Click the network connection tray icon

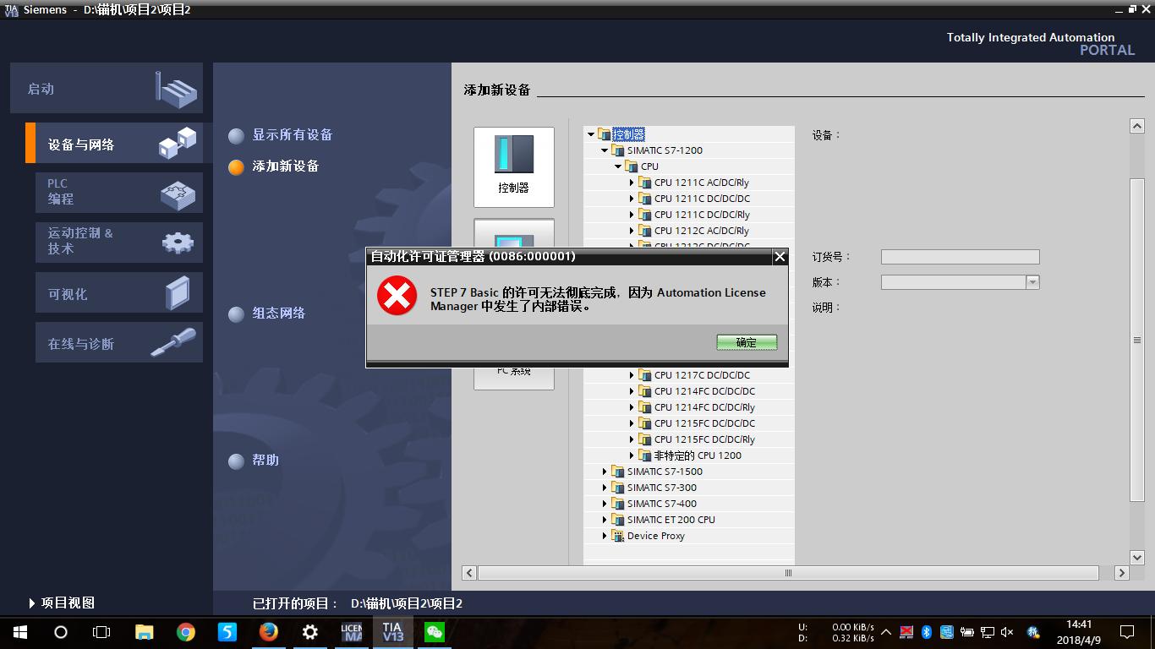pos(988,631)
